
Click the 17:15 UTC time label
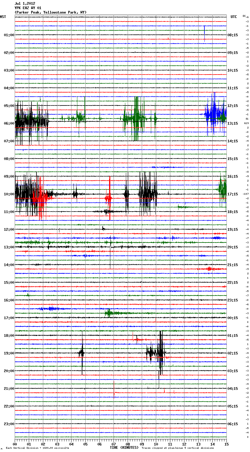233,194
